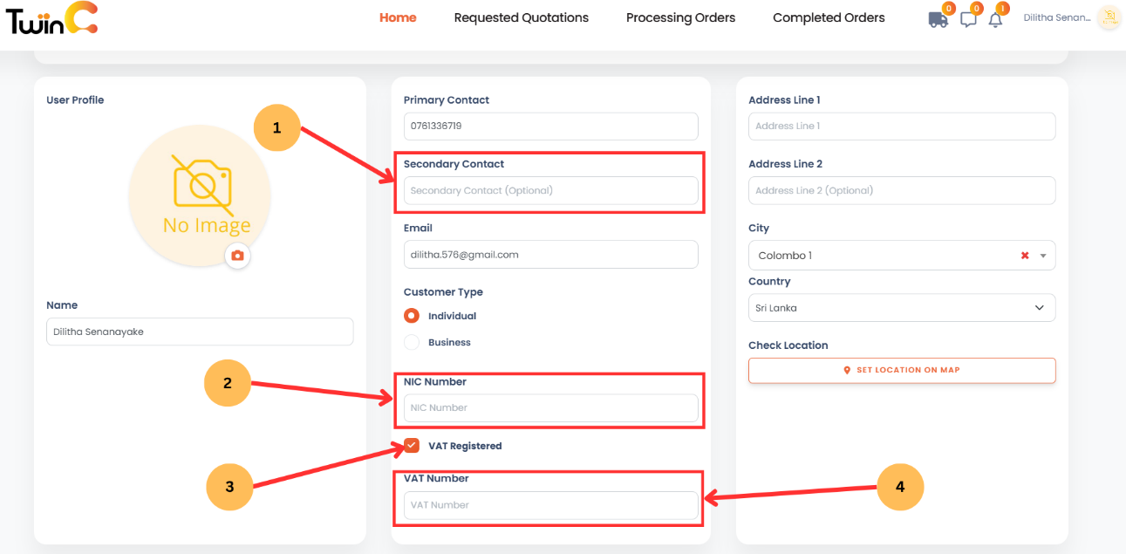1126x554 pixels.
Task: Click the profile avatar next to Dilitha Senanayake
Action: (x=1109, y=17)
